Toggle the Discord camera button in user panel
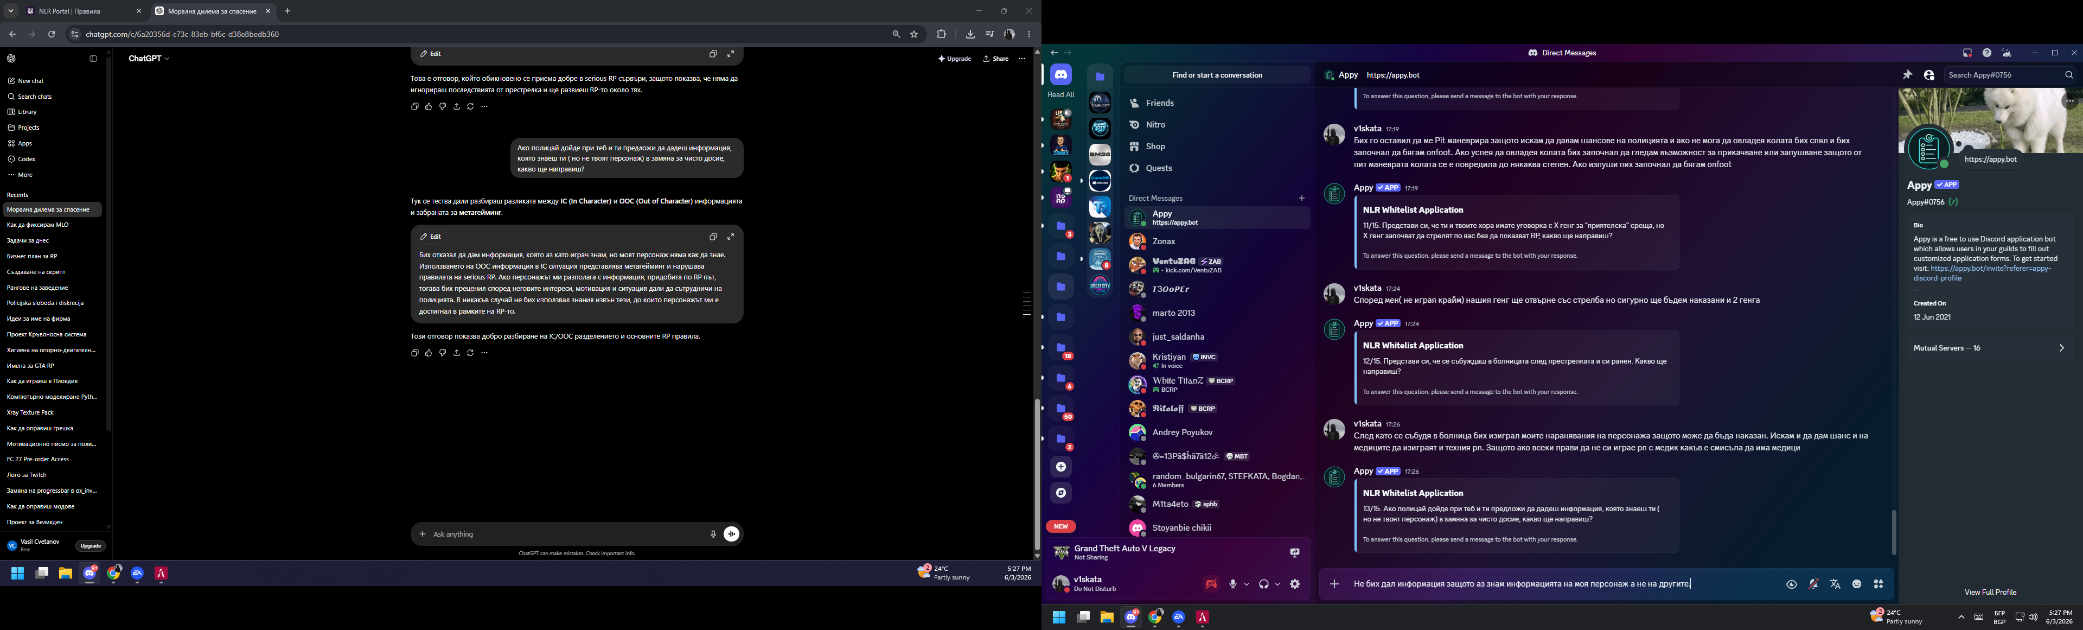This screenshot has height=630, width=2083. (1211, 584)
